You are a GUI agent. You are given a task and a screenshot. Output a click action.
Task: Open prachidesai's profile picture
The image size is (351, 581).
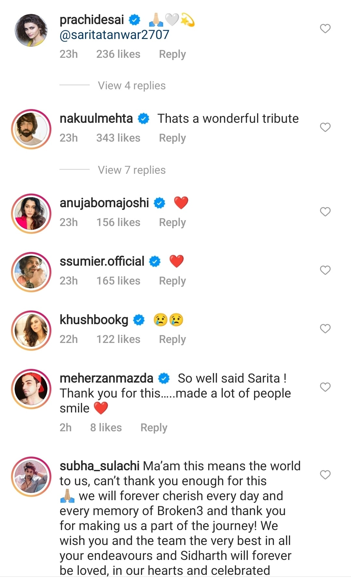[31, 30]
